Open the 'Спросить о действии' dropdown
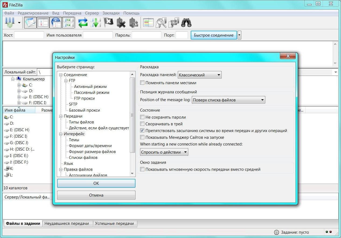Screen dimensions: 341x238 coord(164,152)
